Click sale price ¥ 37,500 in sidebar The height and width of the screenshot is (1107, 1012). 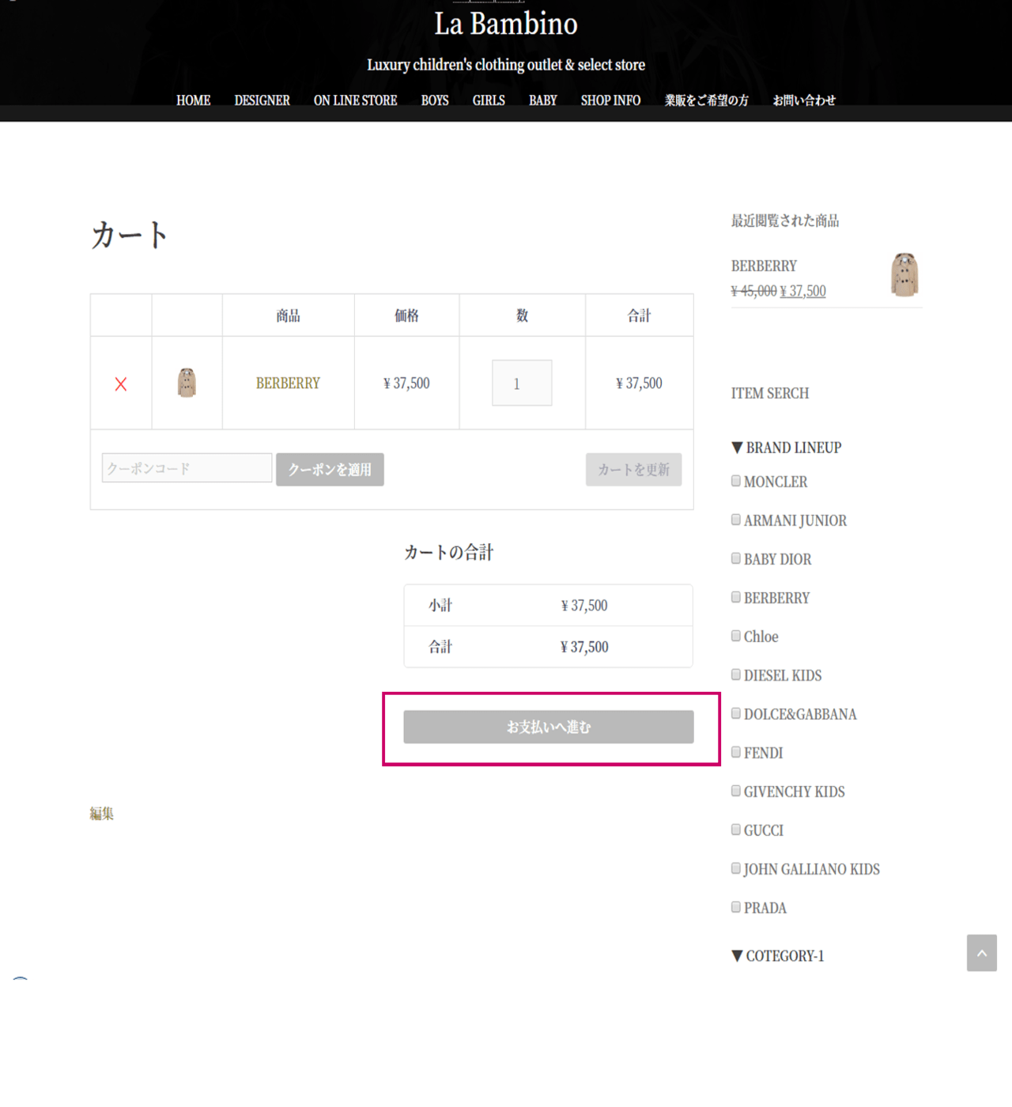[802, 291]
